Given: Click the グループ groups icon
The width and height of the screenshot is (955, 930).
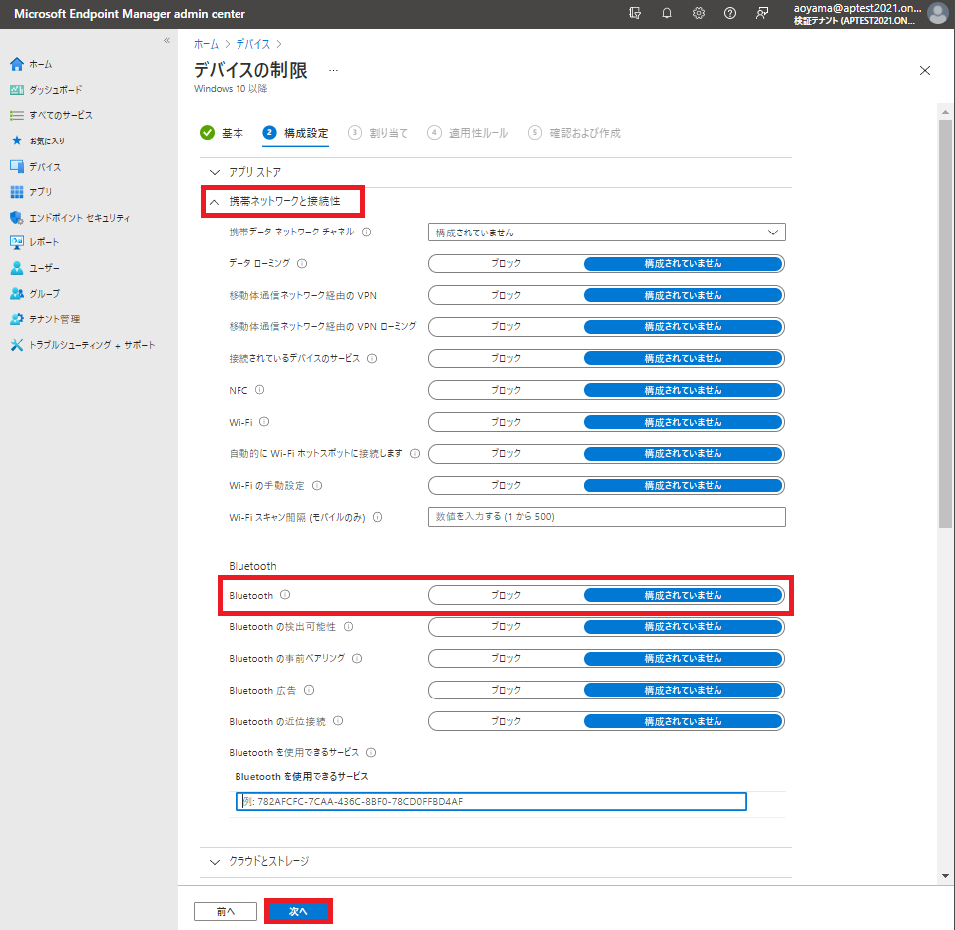Looking at the screenshot, I should coord(17,294).
